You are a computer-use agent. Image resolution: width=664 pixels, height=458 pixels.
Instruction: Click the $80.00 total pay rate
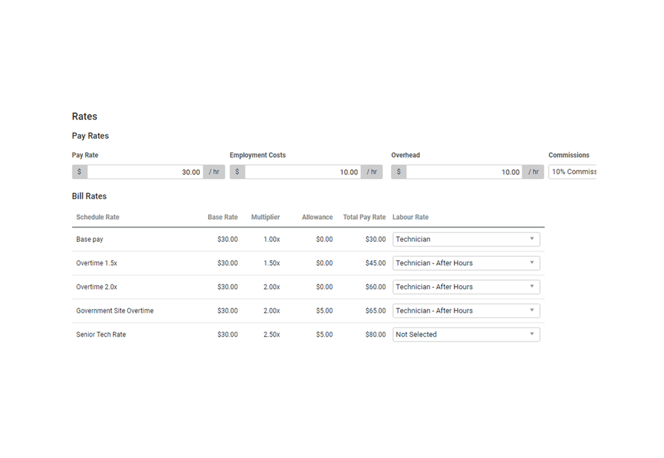coord(375,335)
